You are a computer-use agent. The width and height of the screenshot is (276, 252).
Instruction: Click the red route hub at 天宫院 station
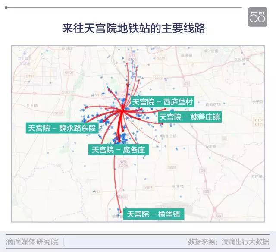(122, 110)
